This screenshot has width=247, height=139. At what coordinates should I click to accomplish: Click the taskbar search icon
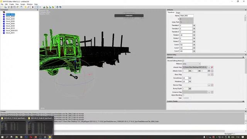tap(7, 137)
